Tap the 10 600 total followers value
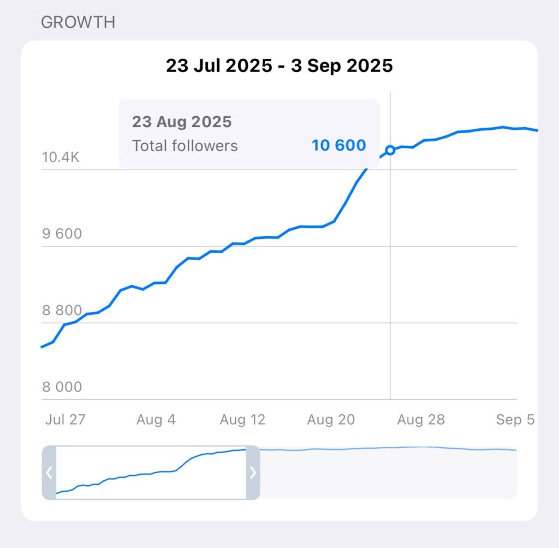Image resolution: width=559 pixels, height=548 pixels. click(338, 146)
